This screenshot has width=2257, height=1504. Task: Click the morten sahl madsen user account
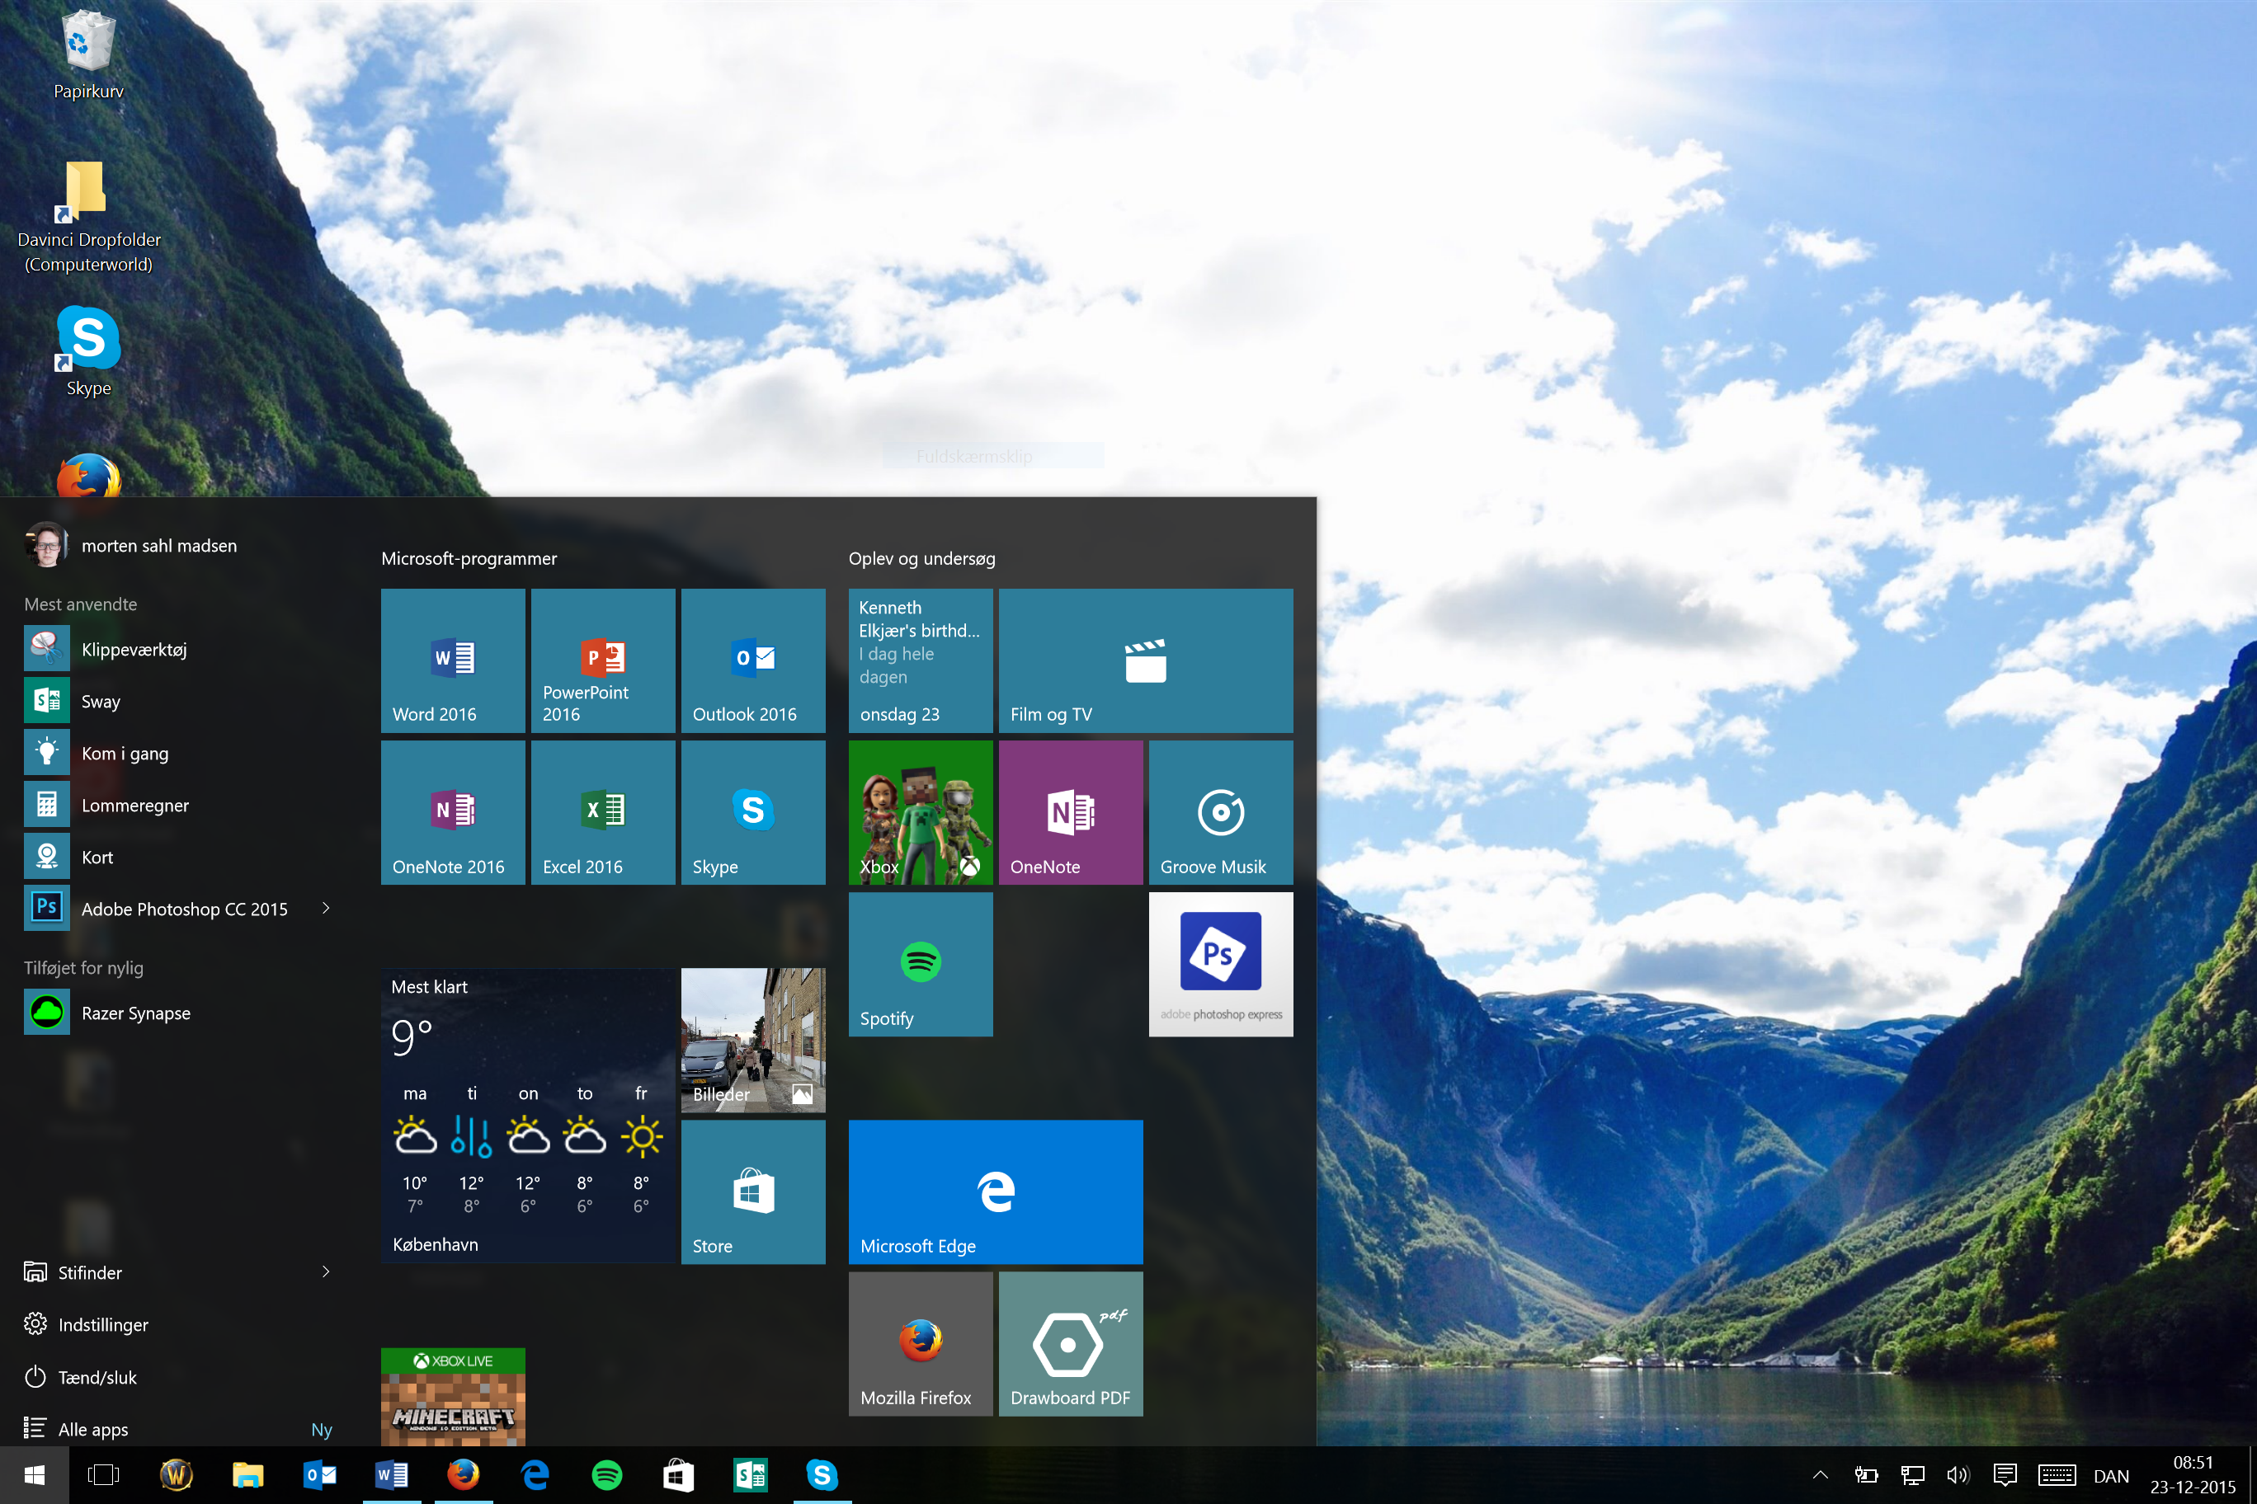coord(158,546)
